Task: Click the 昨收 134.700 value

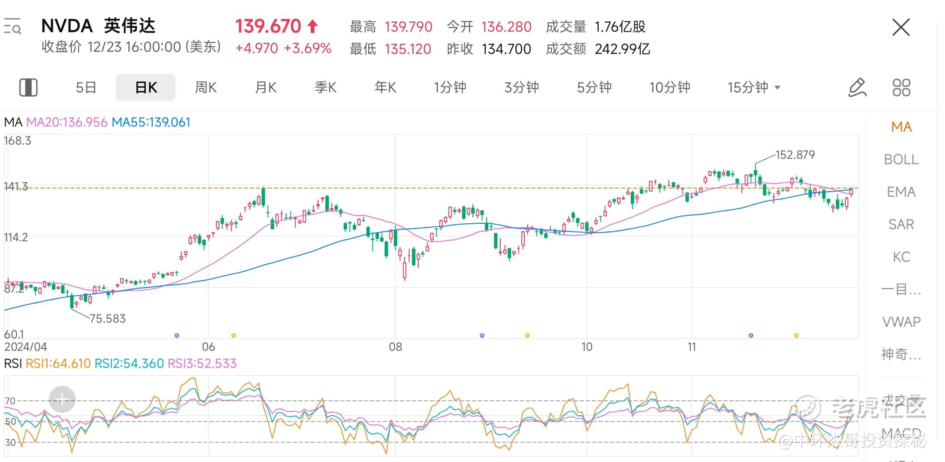Action: coord(506,49)
